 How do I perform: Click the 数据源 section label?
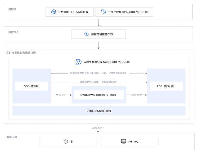click(x=12, y=9)
